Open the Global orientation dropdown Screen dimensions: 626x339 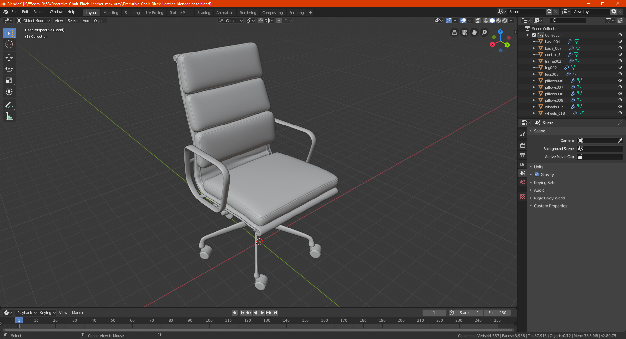[231, 21]
